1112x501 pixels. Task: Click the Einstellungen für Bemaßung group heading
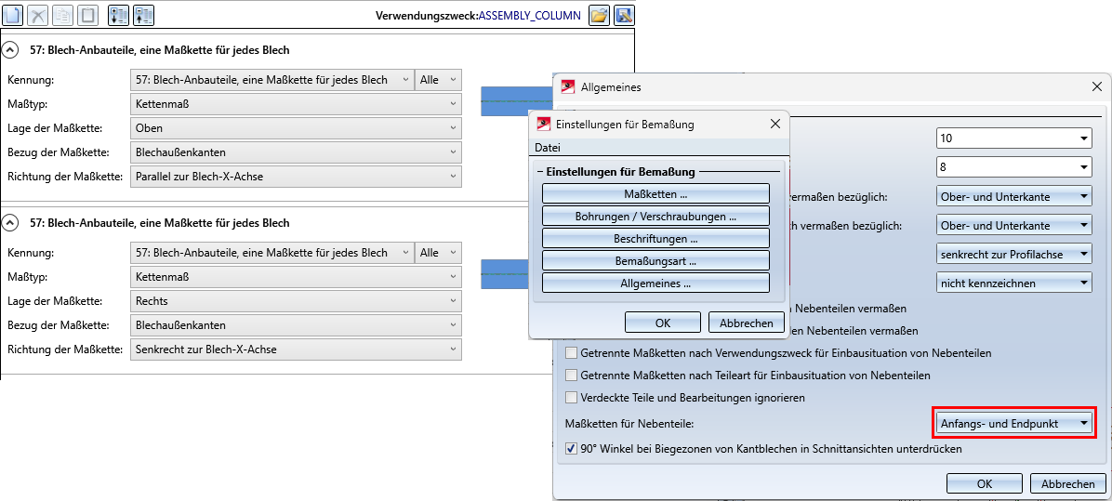tap(620, 171)
